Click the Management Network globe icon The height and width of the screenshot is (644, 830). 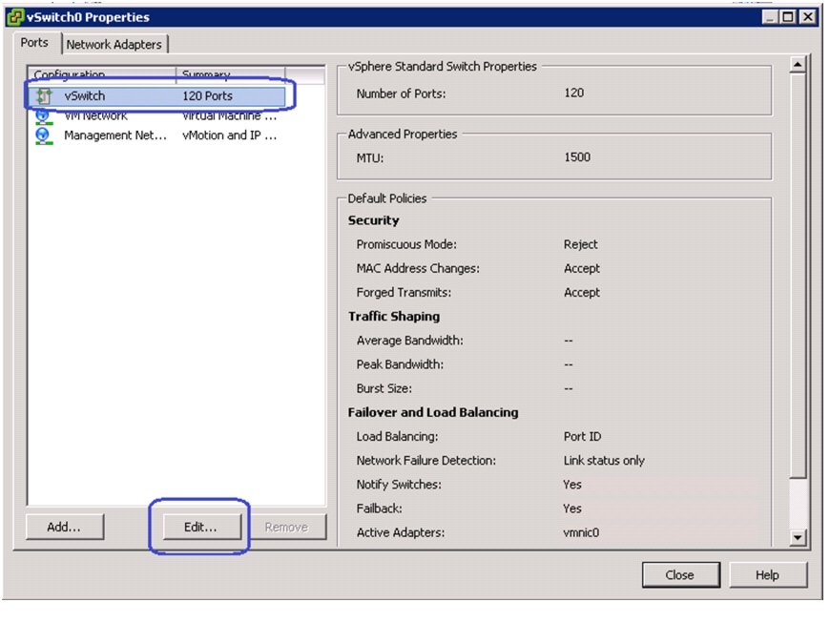pos(43,135)
